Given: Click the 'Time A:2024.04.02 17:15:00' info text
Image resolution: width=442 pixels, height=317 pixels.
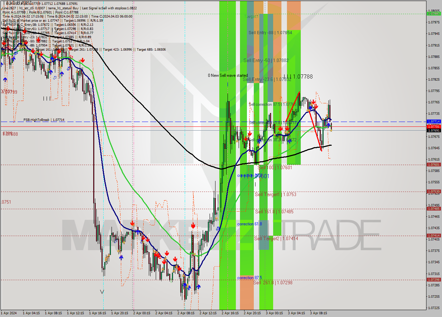Looking at the screenshot, I should [x=23, y=16].
